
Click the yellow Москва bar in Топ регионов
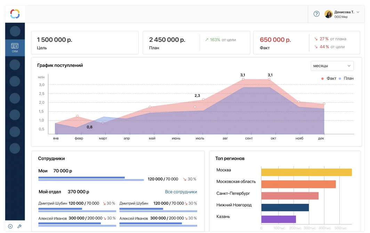point(306,172)
